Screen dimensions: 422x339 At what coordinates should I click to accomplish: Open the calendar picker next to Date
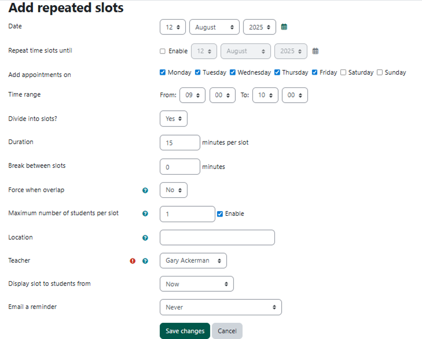click(284, 27)
